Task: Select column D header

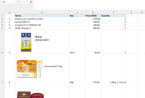Action: [93, 12]
